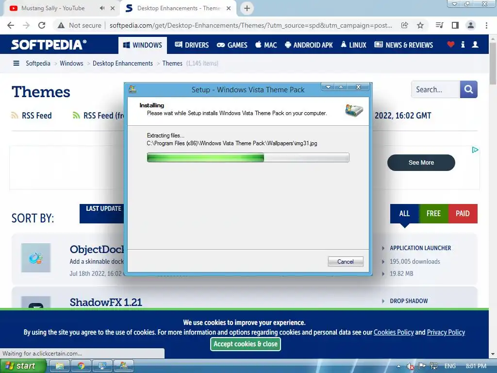Open the green RSS Feed link
This screenshot has height=373, width=497.
tap(99, 116)
